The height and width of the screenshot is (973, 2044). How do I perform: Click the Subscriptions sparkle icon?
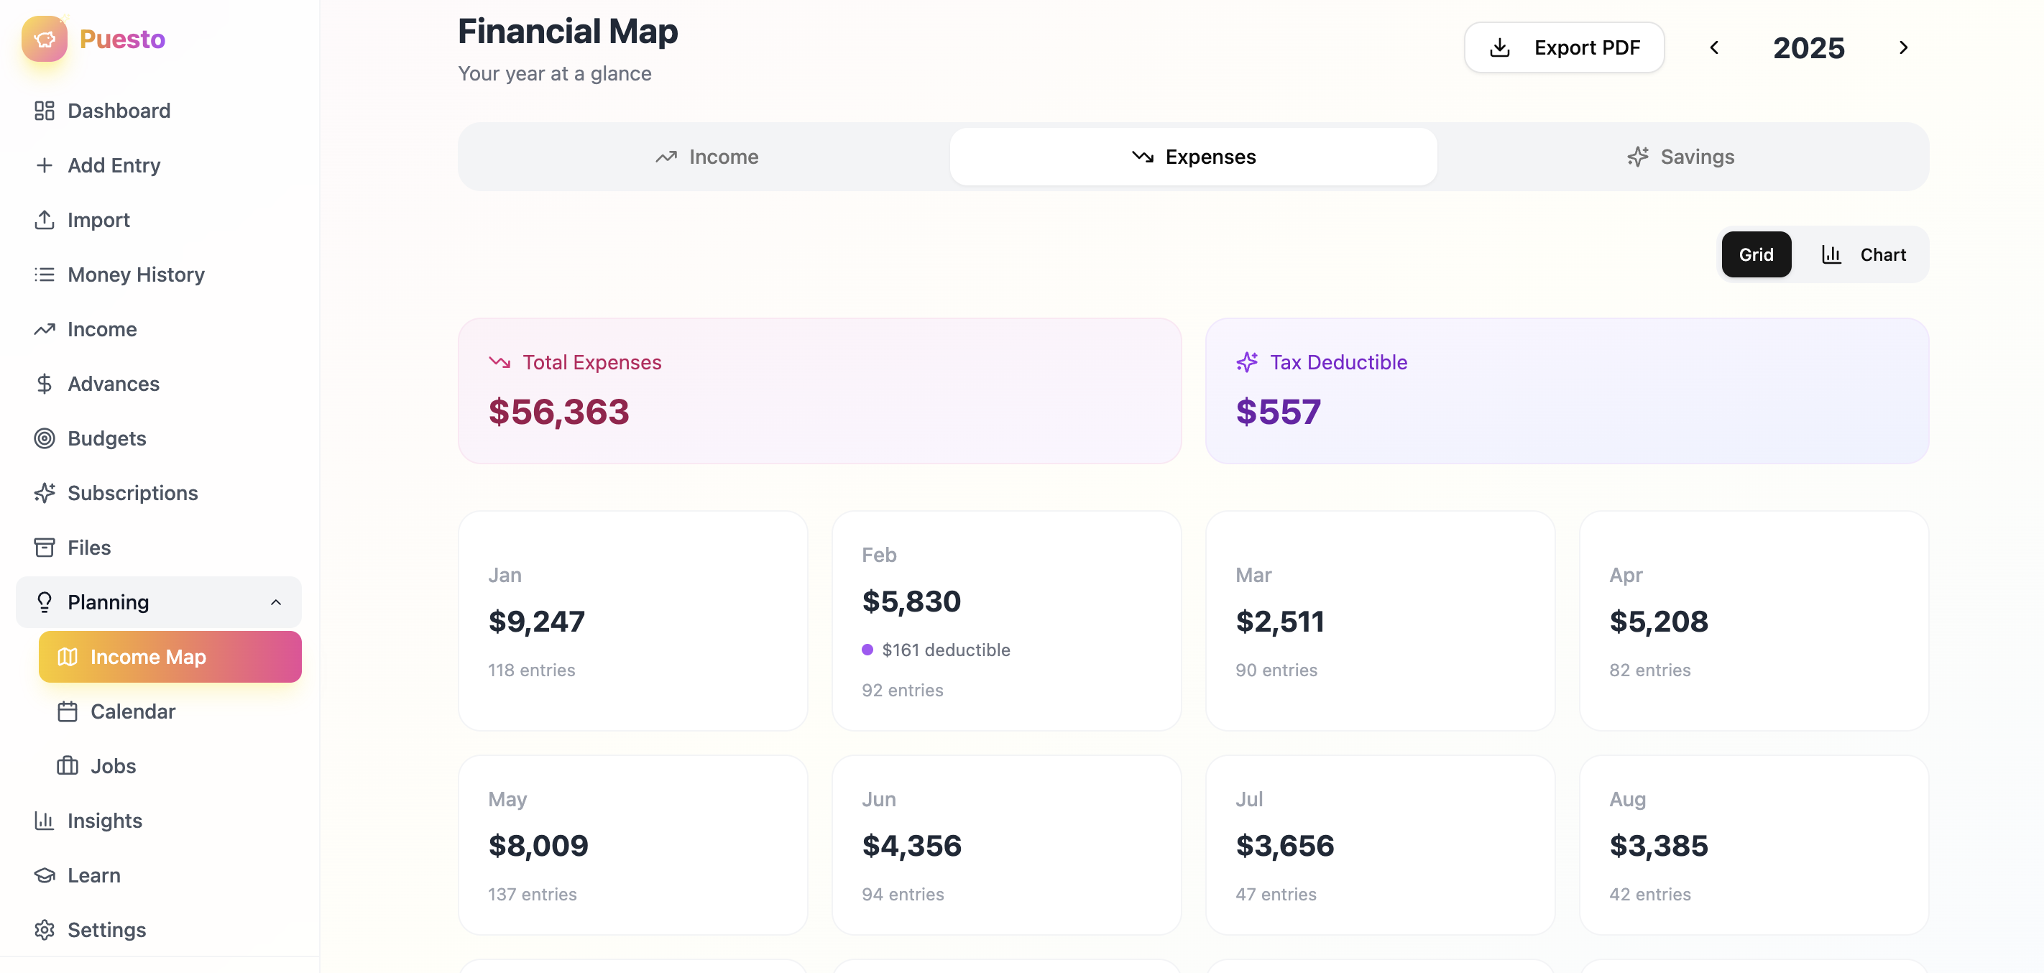point(45,493)
